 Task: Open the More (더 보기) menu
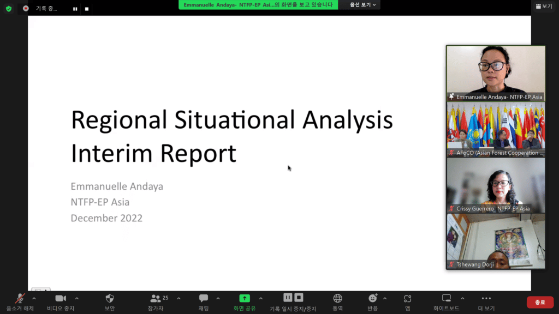486,299
